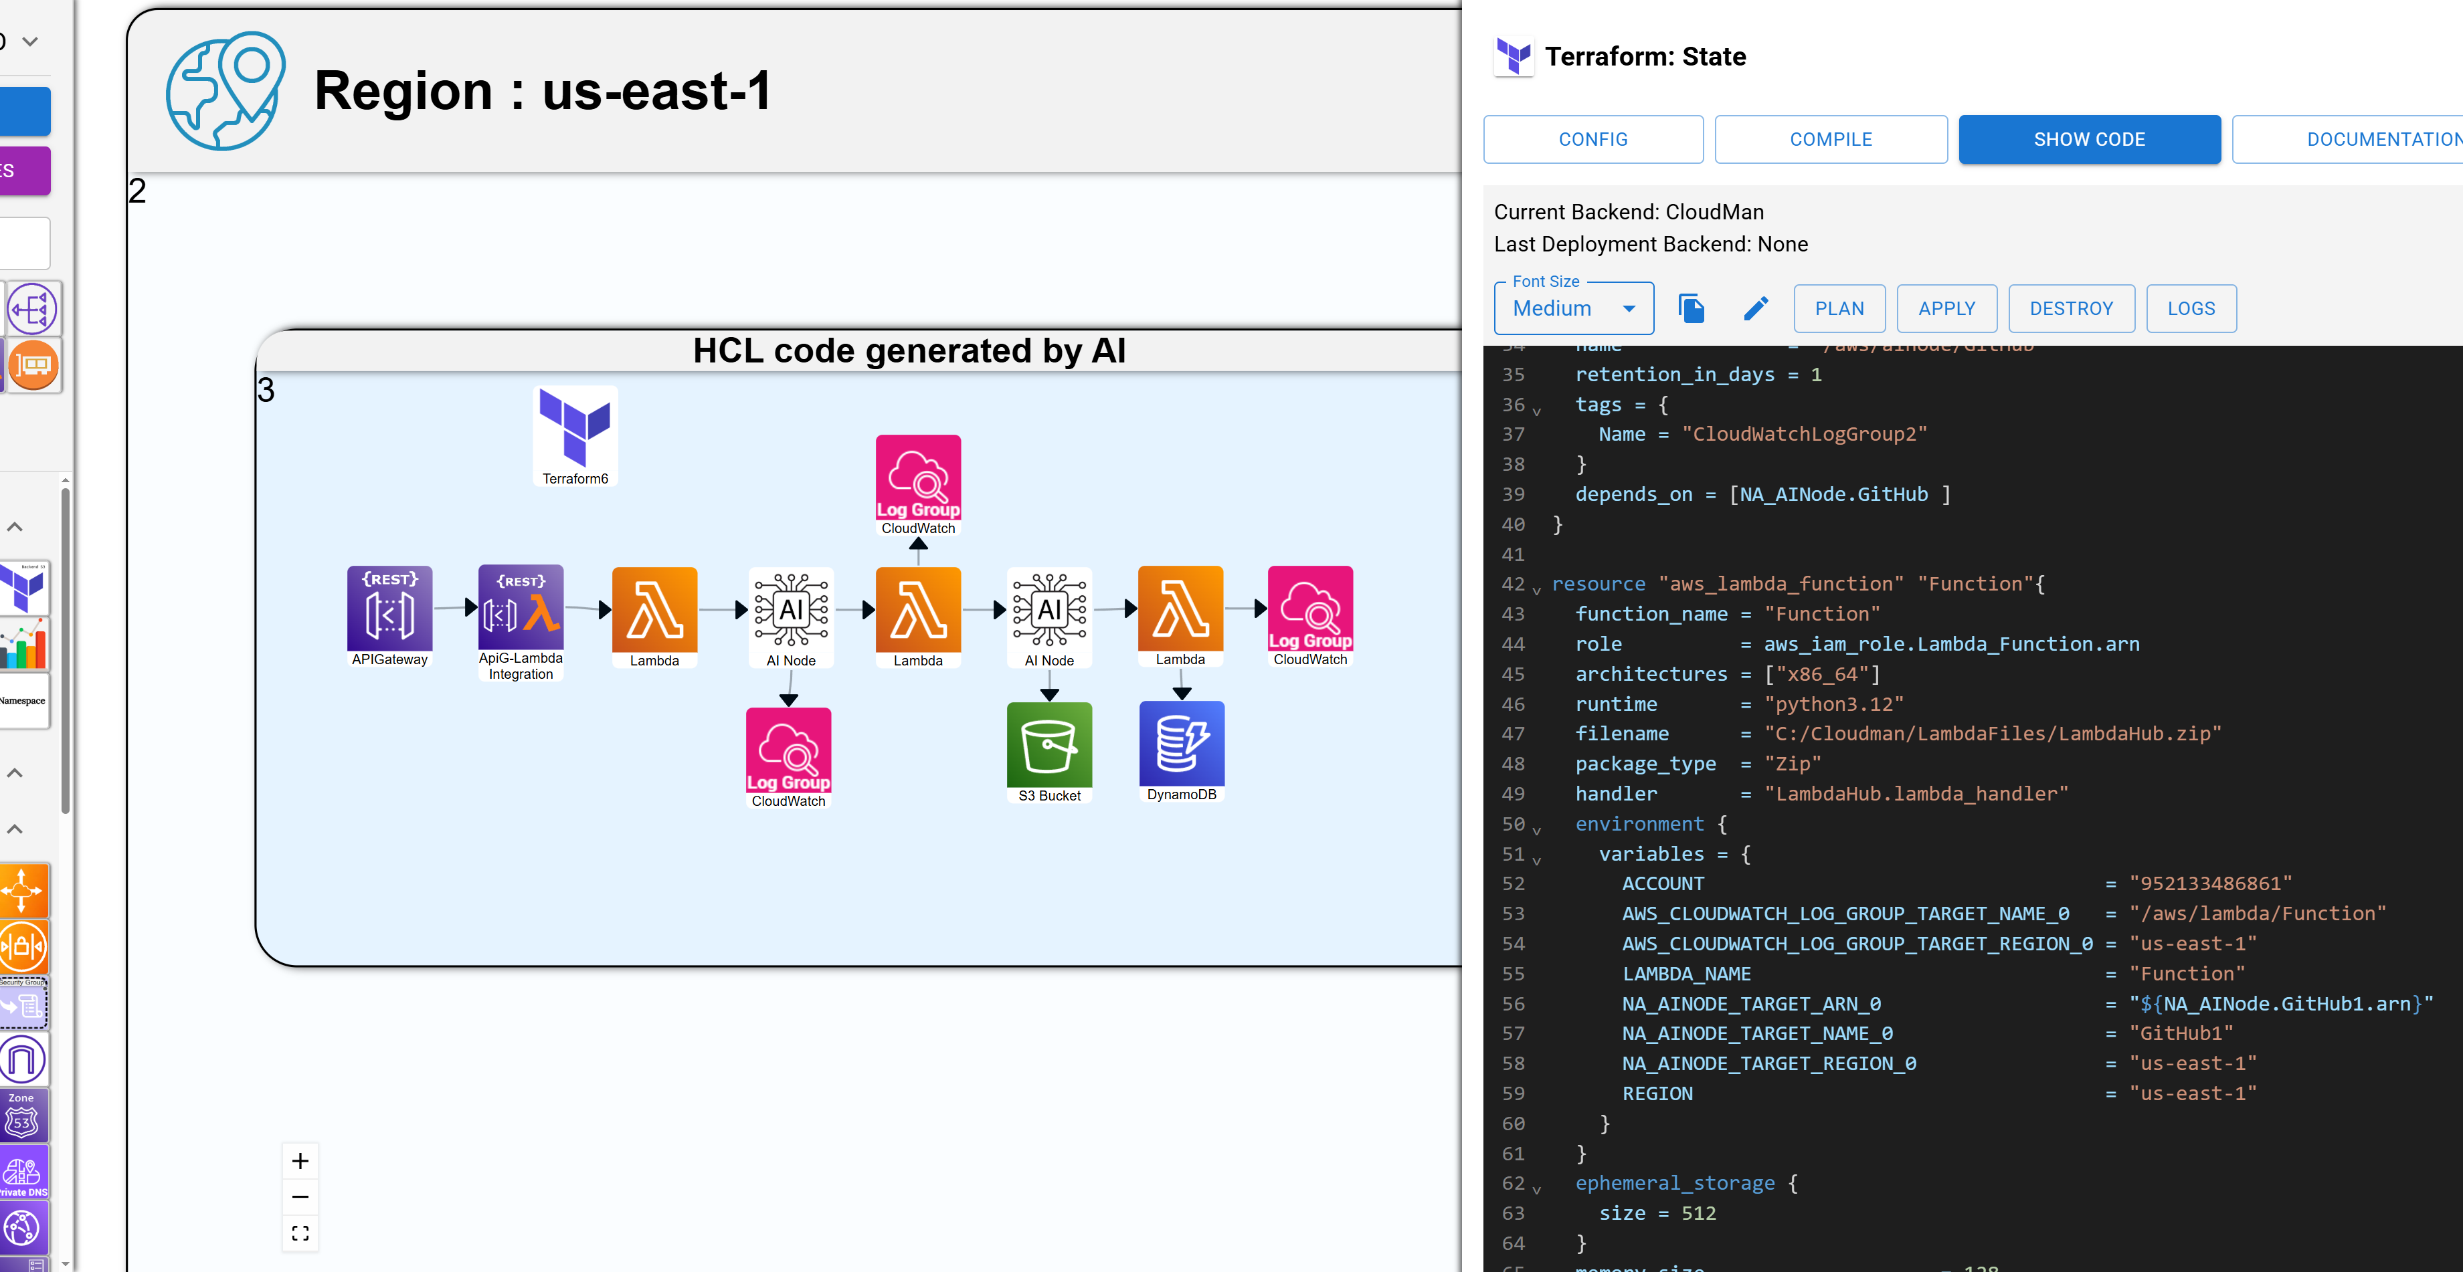Click the fit view icon
Screen dimensions: 2463x1272
(x=300, y=1233)
